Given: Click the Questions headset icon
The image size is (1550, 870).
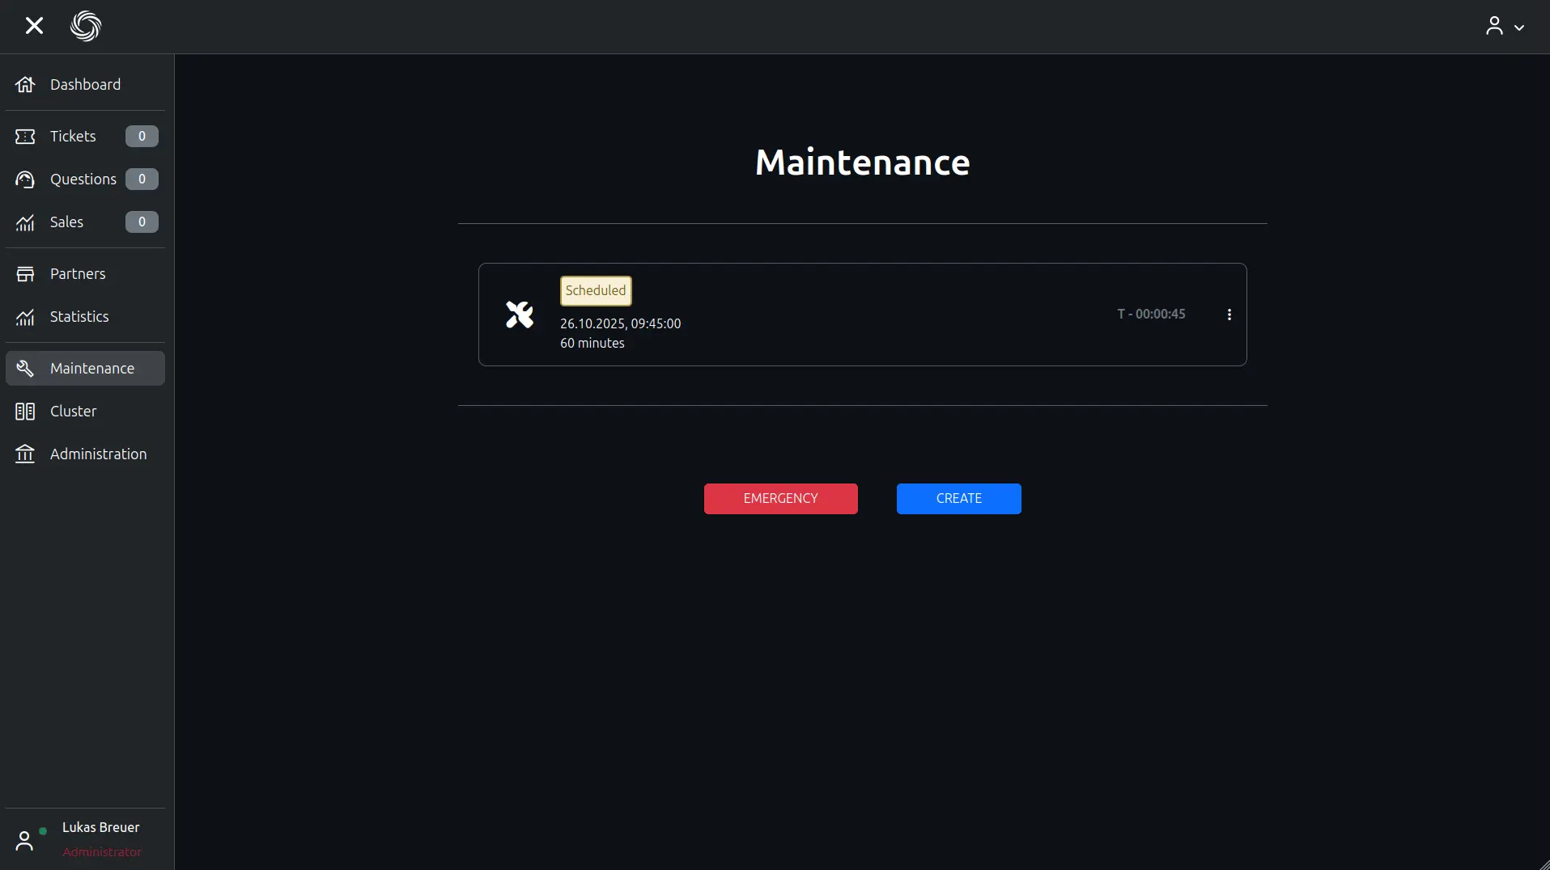Looking at the screenshot, I should click(25, 179).
